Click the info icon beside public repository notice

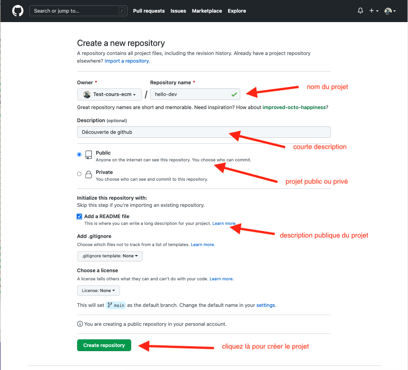pos(80,324)
